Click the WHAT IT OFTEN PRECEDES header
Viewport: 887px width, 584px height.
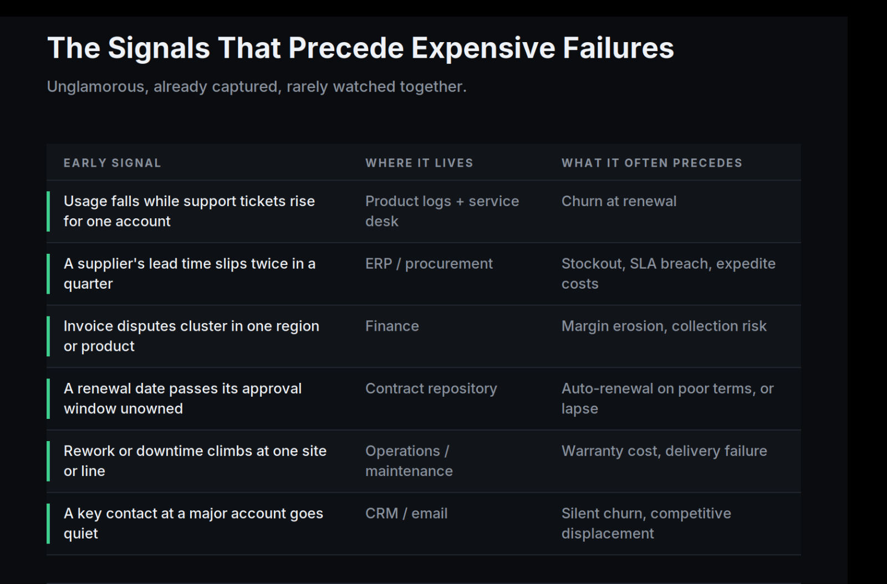point(652,163)
